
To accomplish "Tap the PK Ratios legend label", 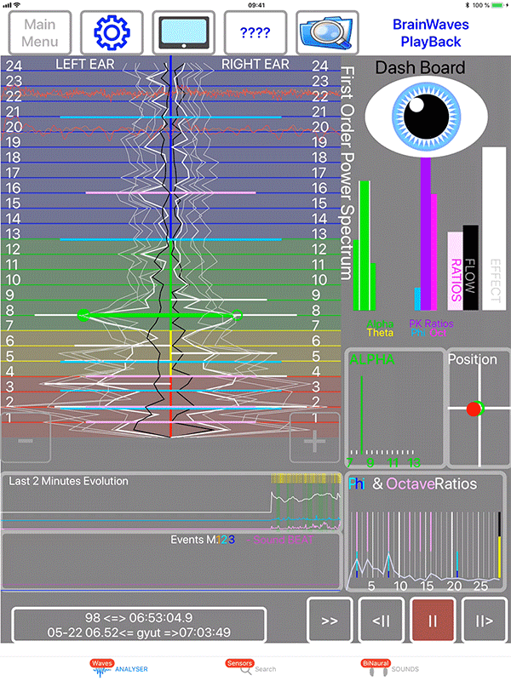I will (x=431, y=323).
